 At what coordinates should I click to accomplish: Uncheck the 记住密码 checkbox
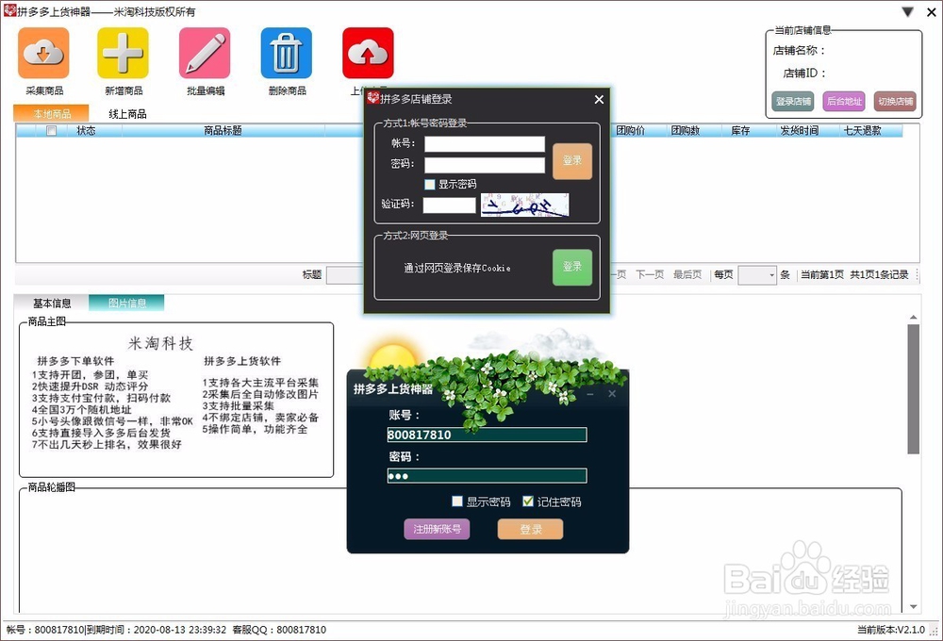coord(528,501)
